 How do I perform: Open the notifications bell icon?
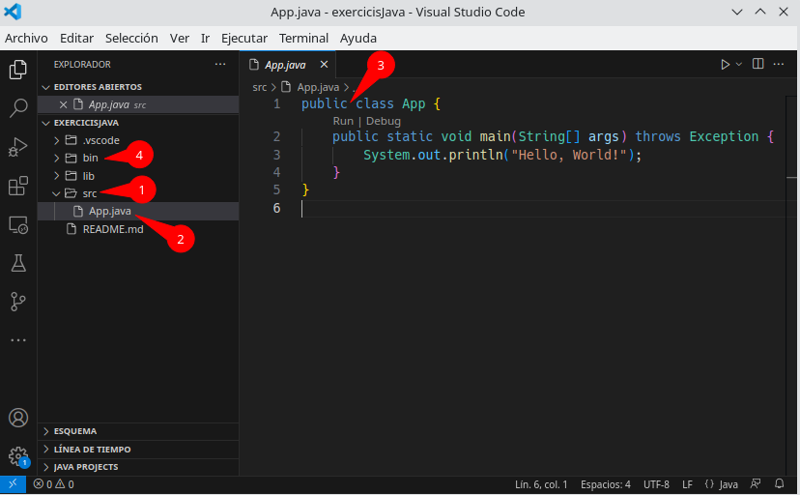click(779, 483)
